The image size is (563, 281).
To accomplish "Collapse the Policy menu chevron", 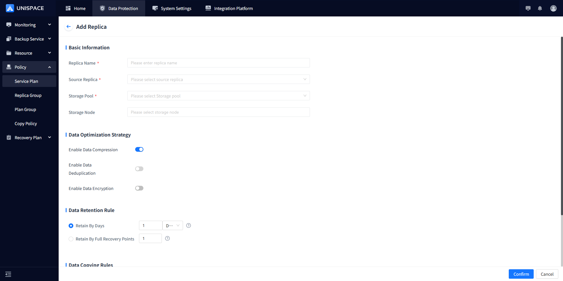I will click(x=50, y=67).
